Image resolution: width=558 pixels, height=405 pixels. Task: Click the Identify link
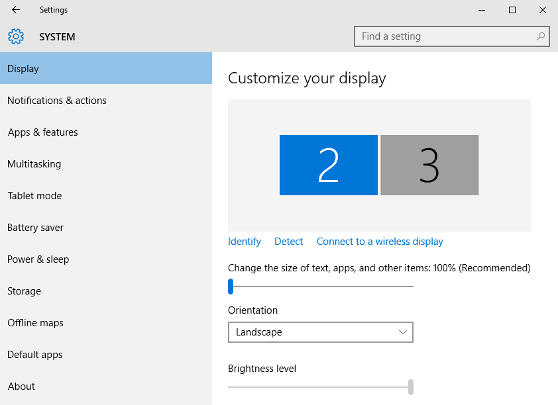point(245,242)
